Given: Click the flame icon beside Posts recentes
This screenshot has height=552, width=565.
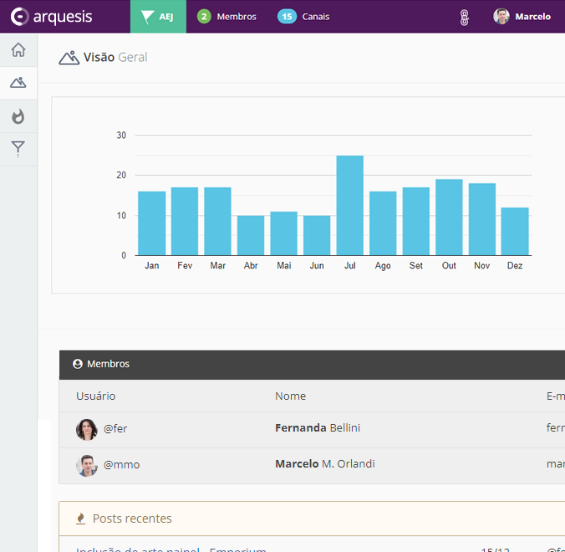Looking at the screenshot, I should [x=81, y=519].
